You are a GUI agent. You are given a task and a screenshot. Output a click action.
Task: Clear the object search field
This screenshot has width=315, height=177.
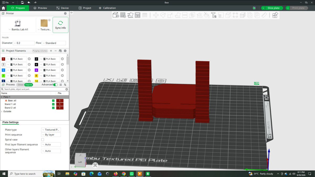pos(67,89)
